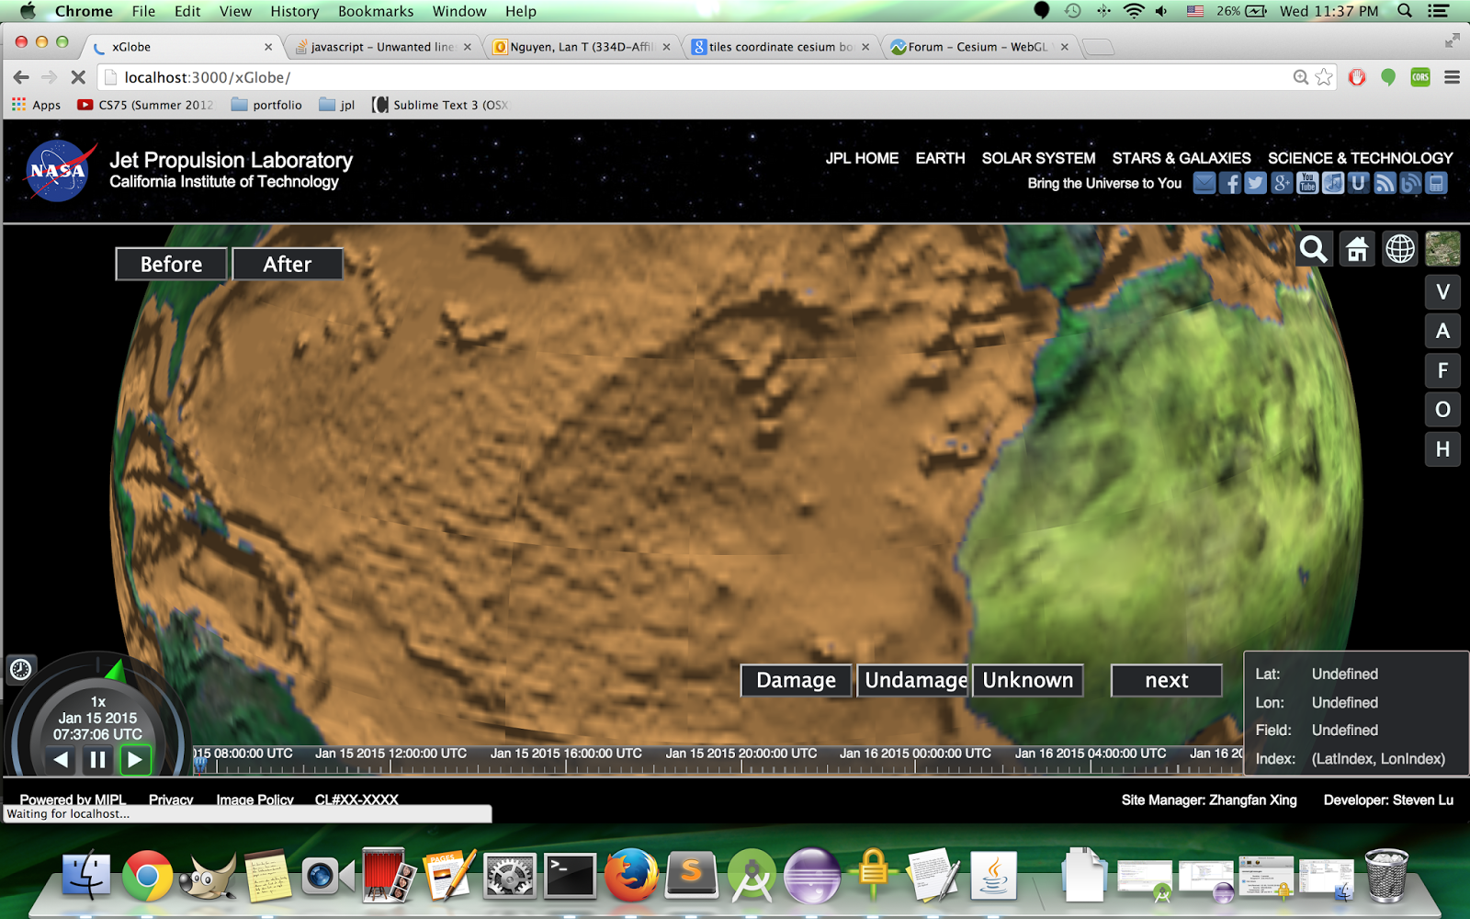Click the Before button
Image resolution: width=1470 pixels, height=919 pixels.
pos(171,265)
